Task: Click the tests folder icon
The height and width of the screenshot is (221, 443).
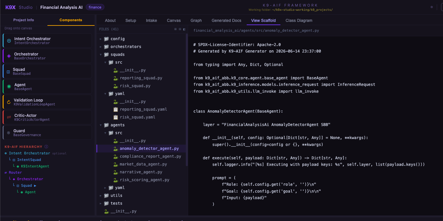Action: tap(106, 203)
